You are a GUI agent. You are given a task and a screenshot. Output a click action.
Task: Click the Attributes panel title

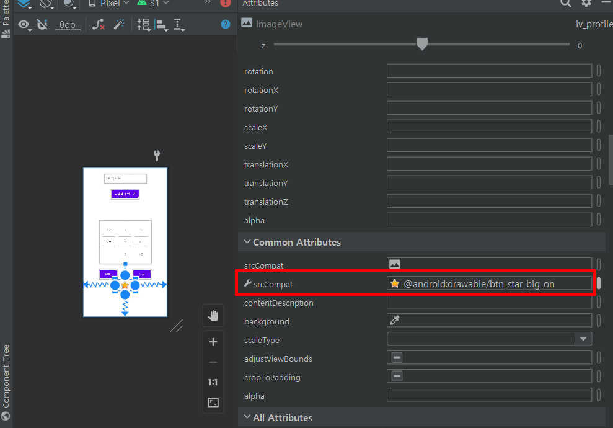260,3
